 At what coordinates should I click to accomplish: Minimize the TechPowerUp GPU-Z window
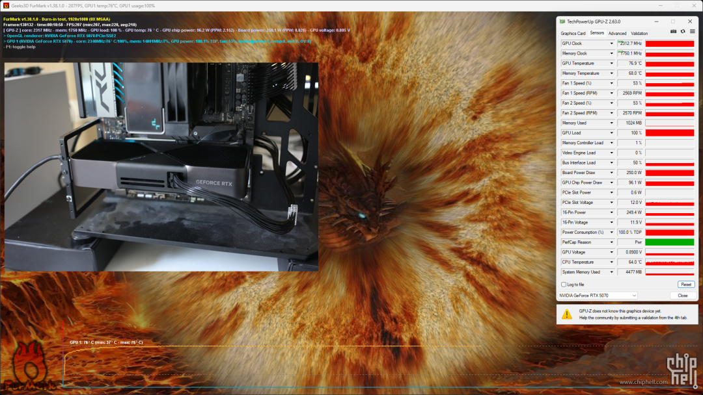click(656, 21)
